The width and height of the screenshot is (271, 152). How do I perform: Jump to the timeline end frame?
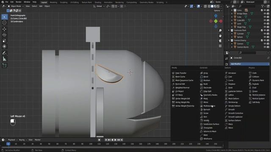[x=122, y=140]
